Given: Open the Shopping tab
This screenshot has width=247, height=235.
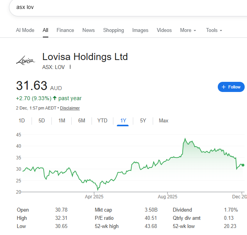Looking at the screenshot, I should tap(113, 30).
